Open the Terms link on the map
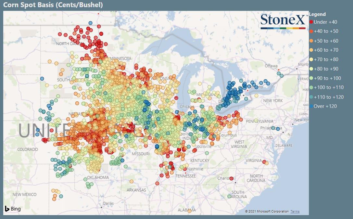This screenshot has height=219, width=353. [x=295, y=212]
